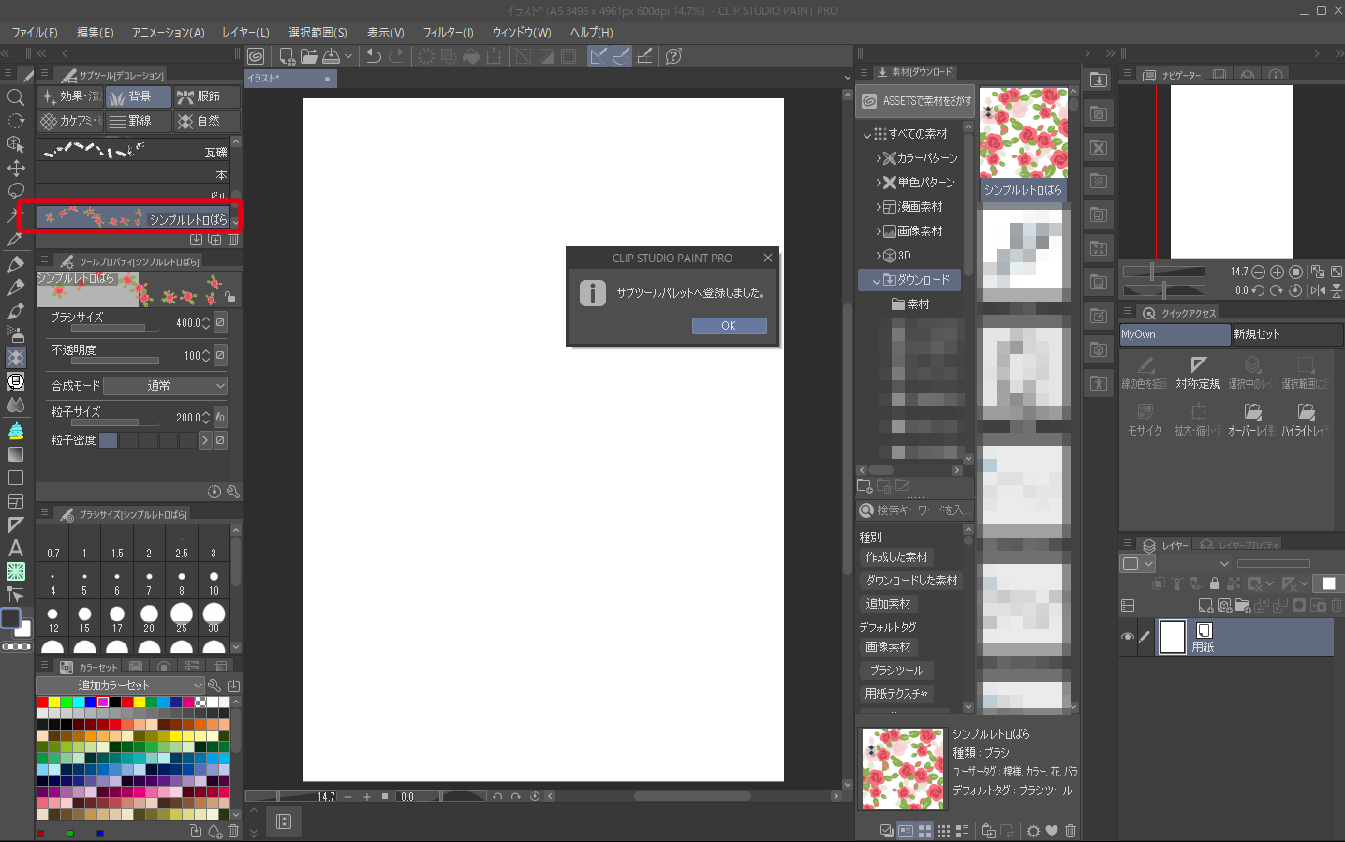Viewport: 1345px width, 842px height.
Task: Select the Text tool
Action: (16, 548)
